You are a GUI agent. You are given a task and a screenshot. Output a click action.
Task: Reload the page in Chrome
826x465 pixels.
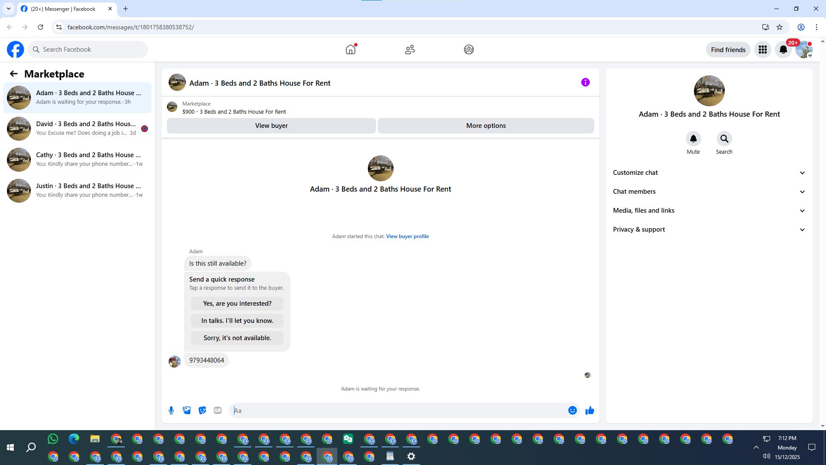[40, 27]
